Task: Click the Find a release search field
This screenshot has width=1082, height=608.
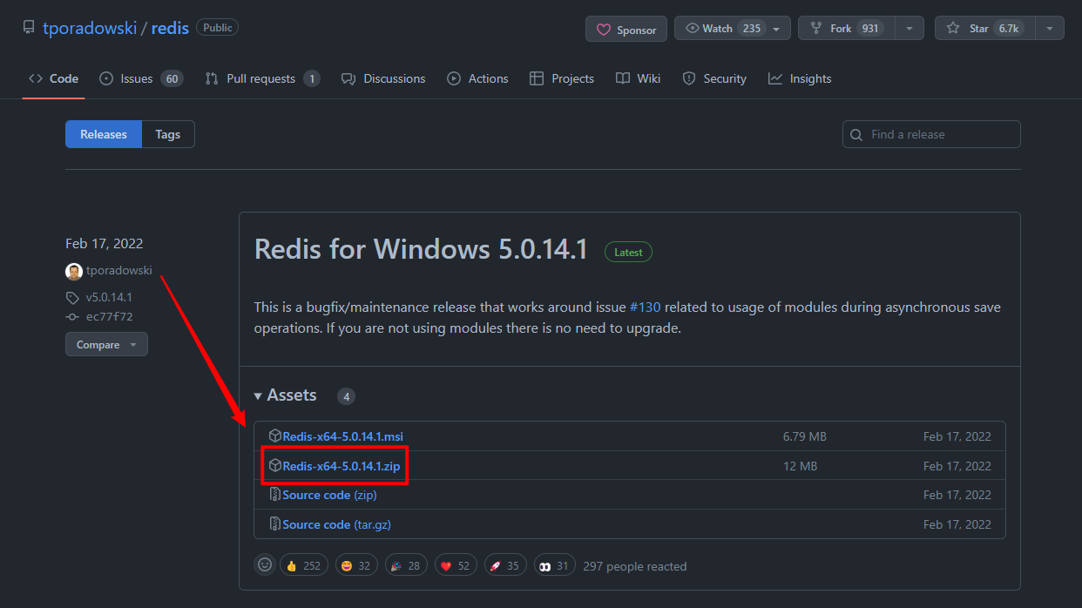Action: point(931,134)
